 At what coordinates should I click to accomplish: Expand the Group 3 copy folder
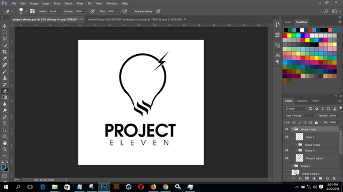[296, 145]
